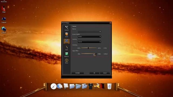Image resolution: width=173 pixels, height=97 pixels.
Task: Click the Centering slider track
Action: click(89, 48)
